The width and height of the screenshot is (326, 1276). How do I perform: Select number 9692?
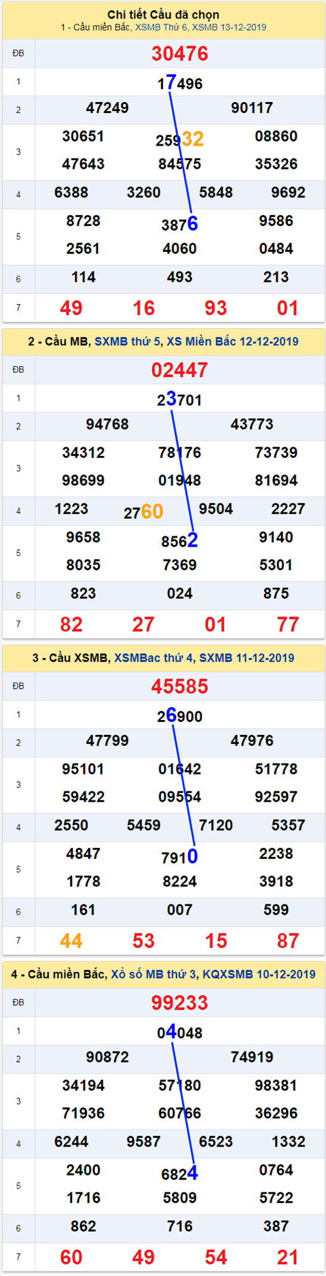(x=289, y=193)
